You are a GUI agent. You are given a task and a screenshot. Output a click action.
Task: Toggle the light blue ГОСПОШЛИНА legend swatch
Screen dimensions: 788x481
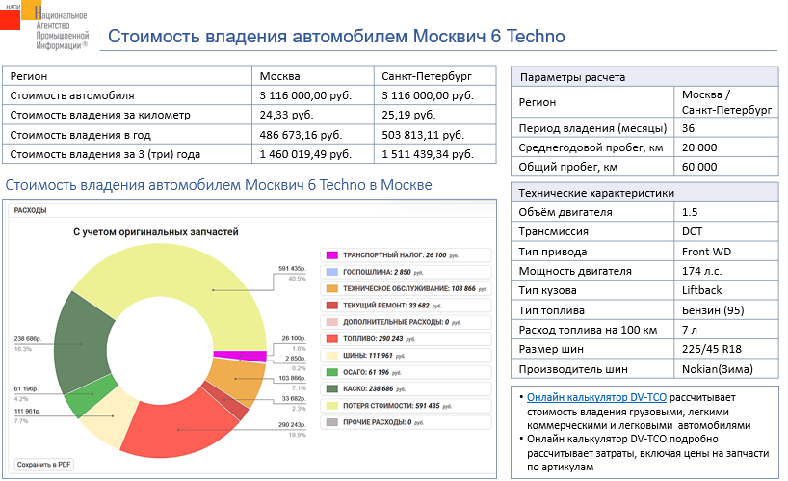331,272
